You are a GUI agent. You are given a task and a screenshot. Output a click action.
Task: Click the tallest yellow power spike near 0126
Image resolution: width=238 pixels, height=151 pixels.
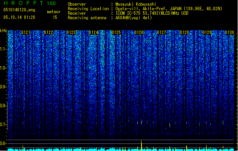[142, 146]
